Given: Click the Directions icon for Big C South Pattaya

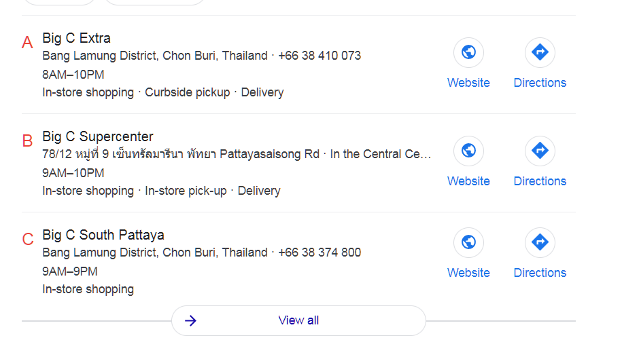Looking at the screenshot, I should point(540,242).
